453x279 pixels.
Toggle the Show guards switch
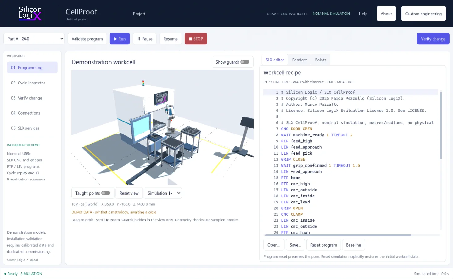(x=245, y=62)
